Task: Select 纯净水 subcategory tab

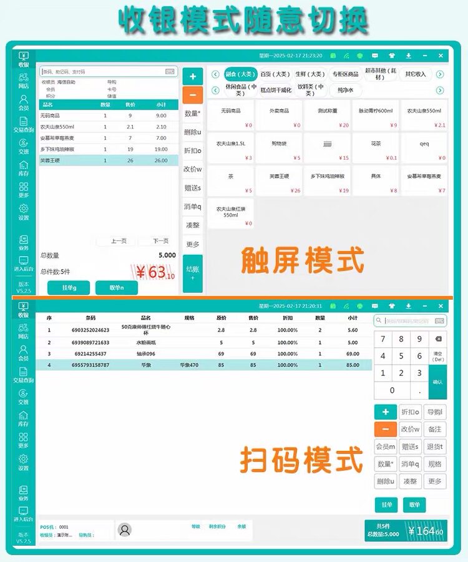Action: tap(345, 91)
